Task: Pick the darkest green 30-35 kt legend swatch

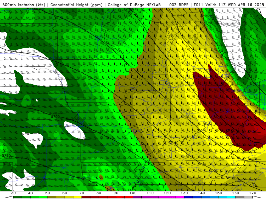Action: (x=18, y=197)
